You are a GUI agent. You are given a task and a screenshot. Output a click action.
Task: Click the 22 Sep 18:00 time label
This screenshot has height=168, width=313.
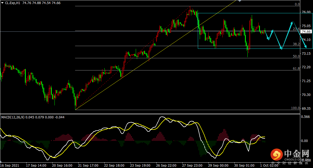pyautogui.click(x=114, y=166)
